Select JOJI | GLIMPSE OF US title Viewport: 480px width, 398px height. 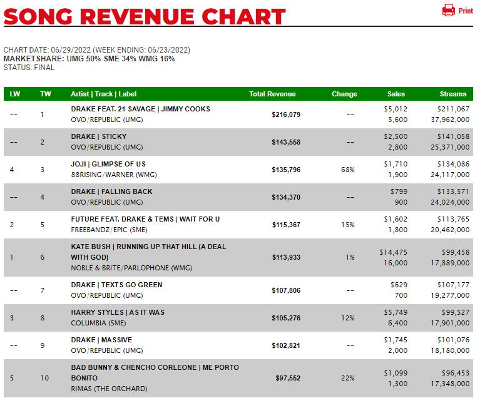pos(108,164)
